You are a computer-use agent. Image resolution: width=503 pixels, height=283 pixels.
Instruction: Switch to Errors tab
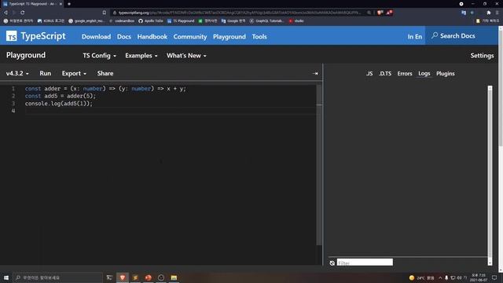click(x=405, y=73)
